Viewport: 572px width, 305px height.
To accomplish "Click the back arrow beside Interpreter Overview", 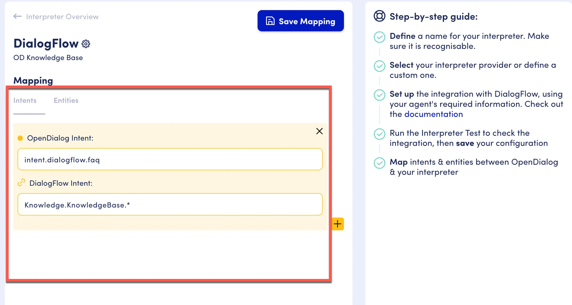I will coord(17,17).
